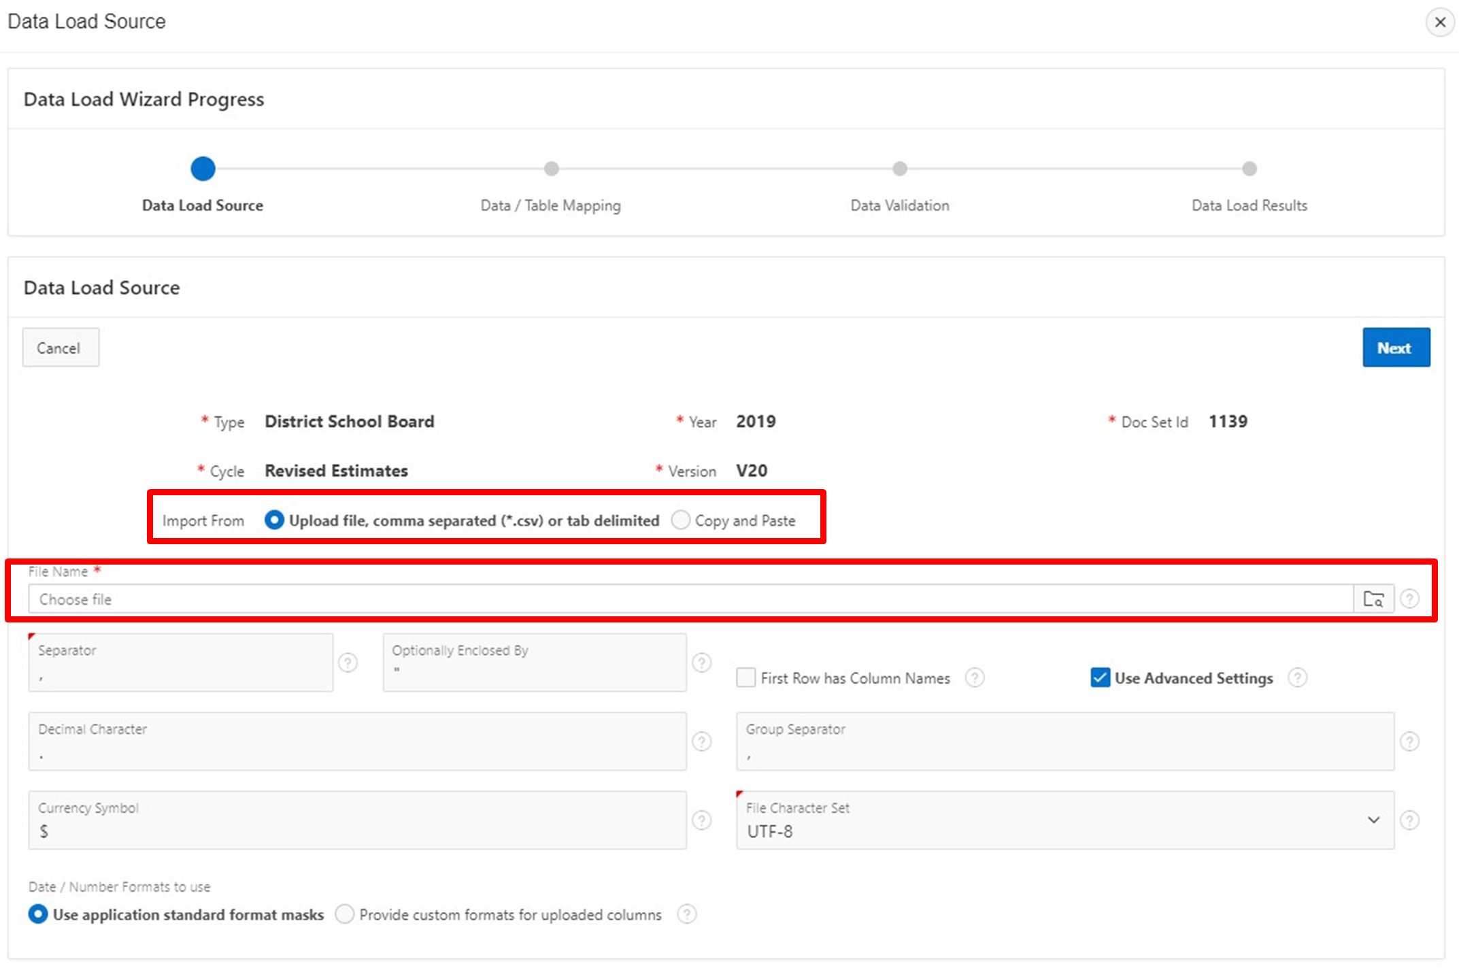Viewport: 1459px width, 968px height.
Task: Click the file browse folder icon
Action: click(1373, 599)
